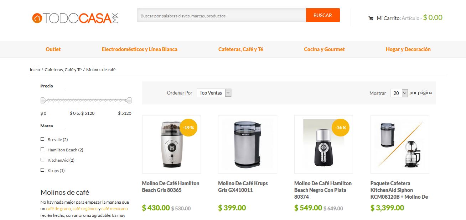Open the Ordenar Por Top Ventas dropdown

[214, 93]
